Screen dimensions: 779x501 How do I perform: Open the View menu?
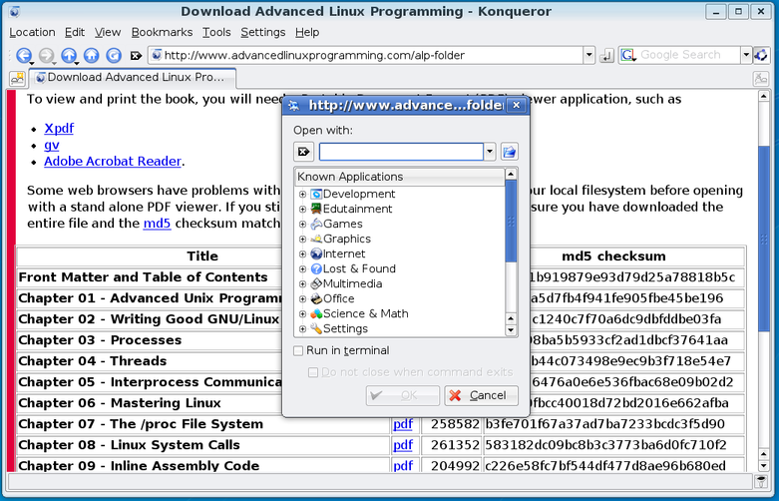point(108,32)
